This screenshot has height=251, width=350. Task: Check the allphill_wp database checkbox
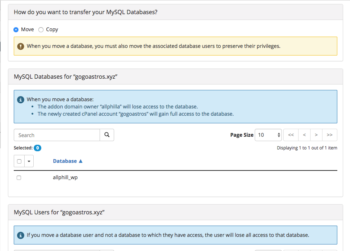tap(19, 178)
